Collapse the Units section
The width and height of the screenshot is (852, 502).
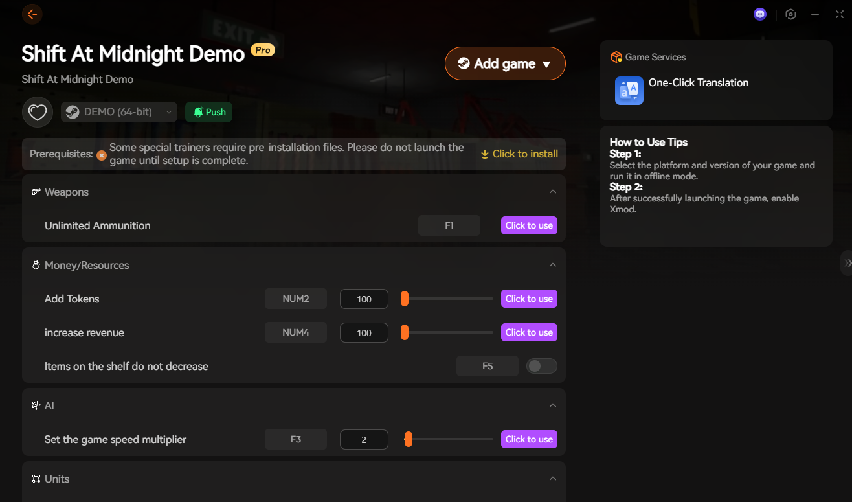pos(552,479)
